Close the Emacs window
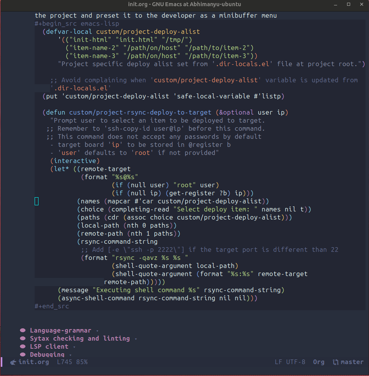369x376 pixels. (x=362, y=4)
